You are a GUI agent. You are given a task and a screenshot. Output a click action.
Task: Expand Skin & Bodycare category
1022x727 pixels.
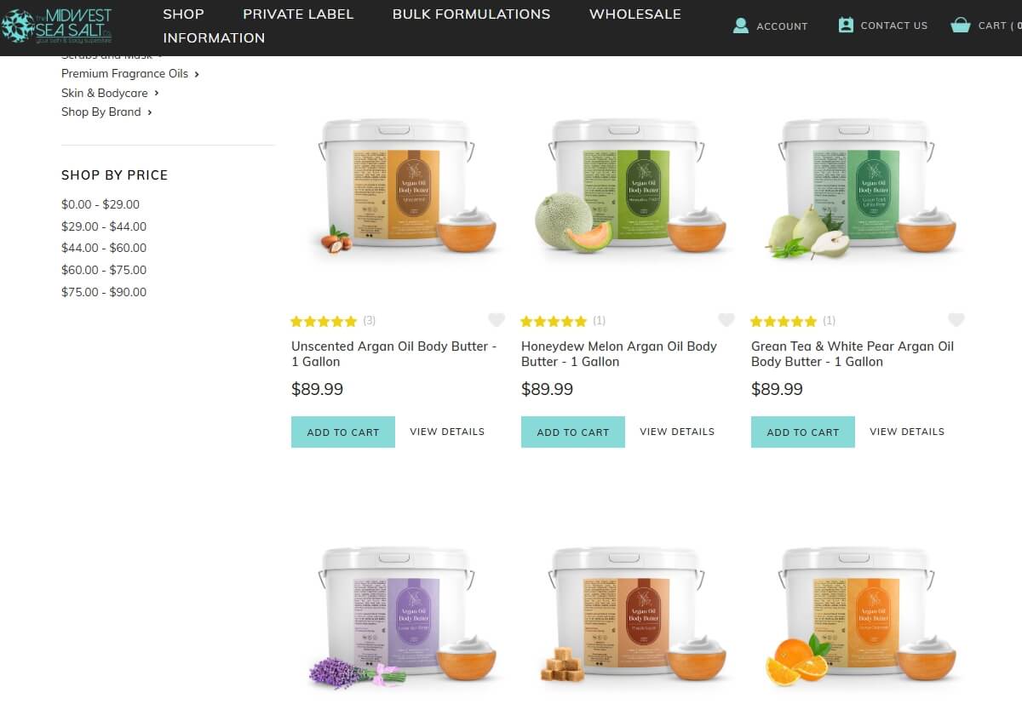pos(157,93)
